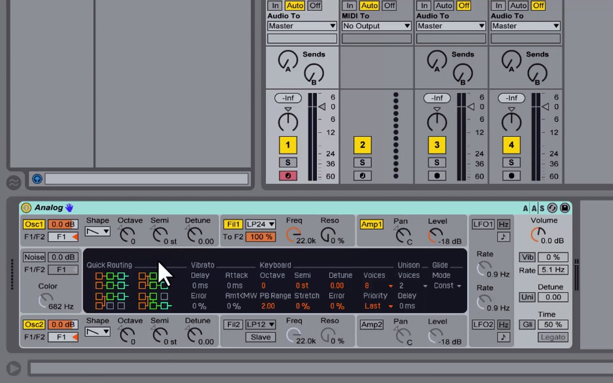Toggle the Osc2 oscillator
613x383 pixels.
pos(34,325)
